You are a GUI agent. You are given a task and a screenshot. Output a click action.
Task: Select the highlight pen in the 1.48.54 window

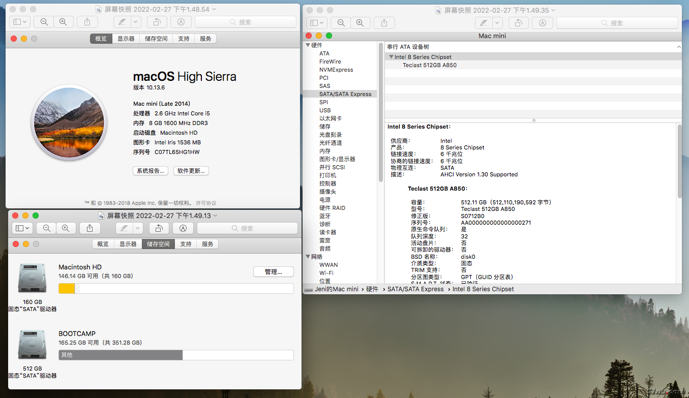coord(122,22)
